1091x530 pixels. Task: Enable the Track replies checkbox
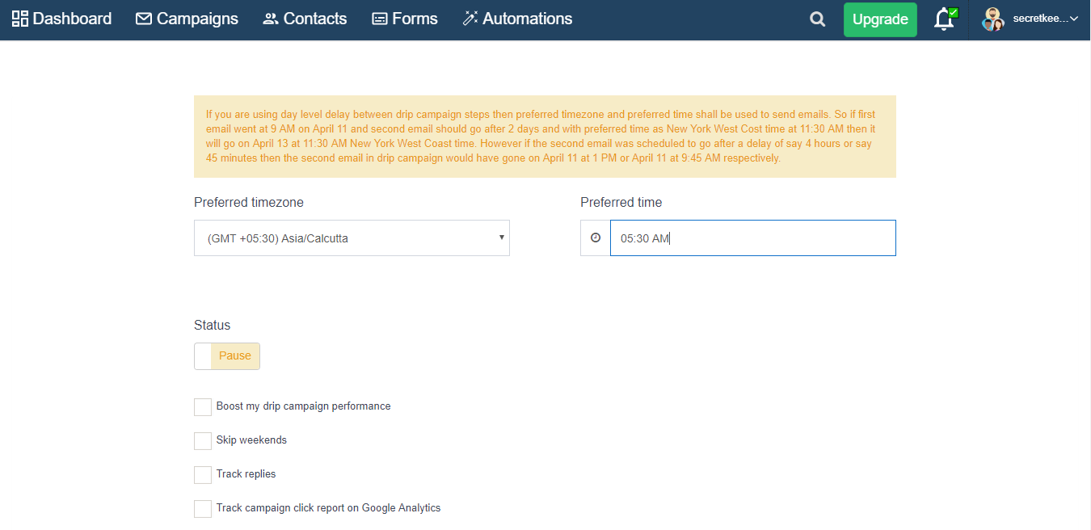pos(203,474)
